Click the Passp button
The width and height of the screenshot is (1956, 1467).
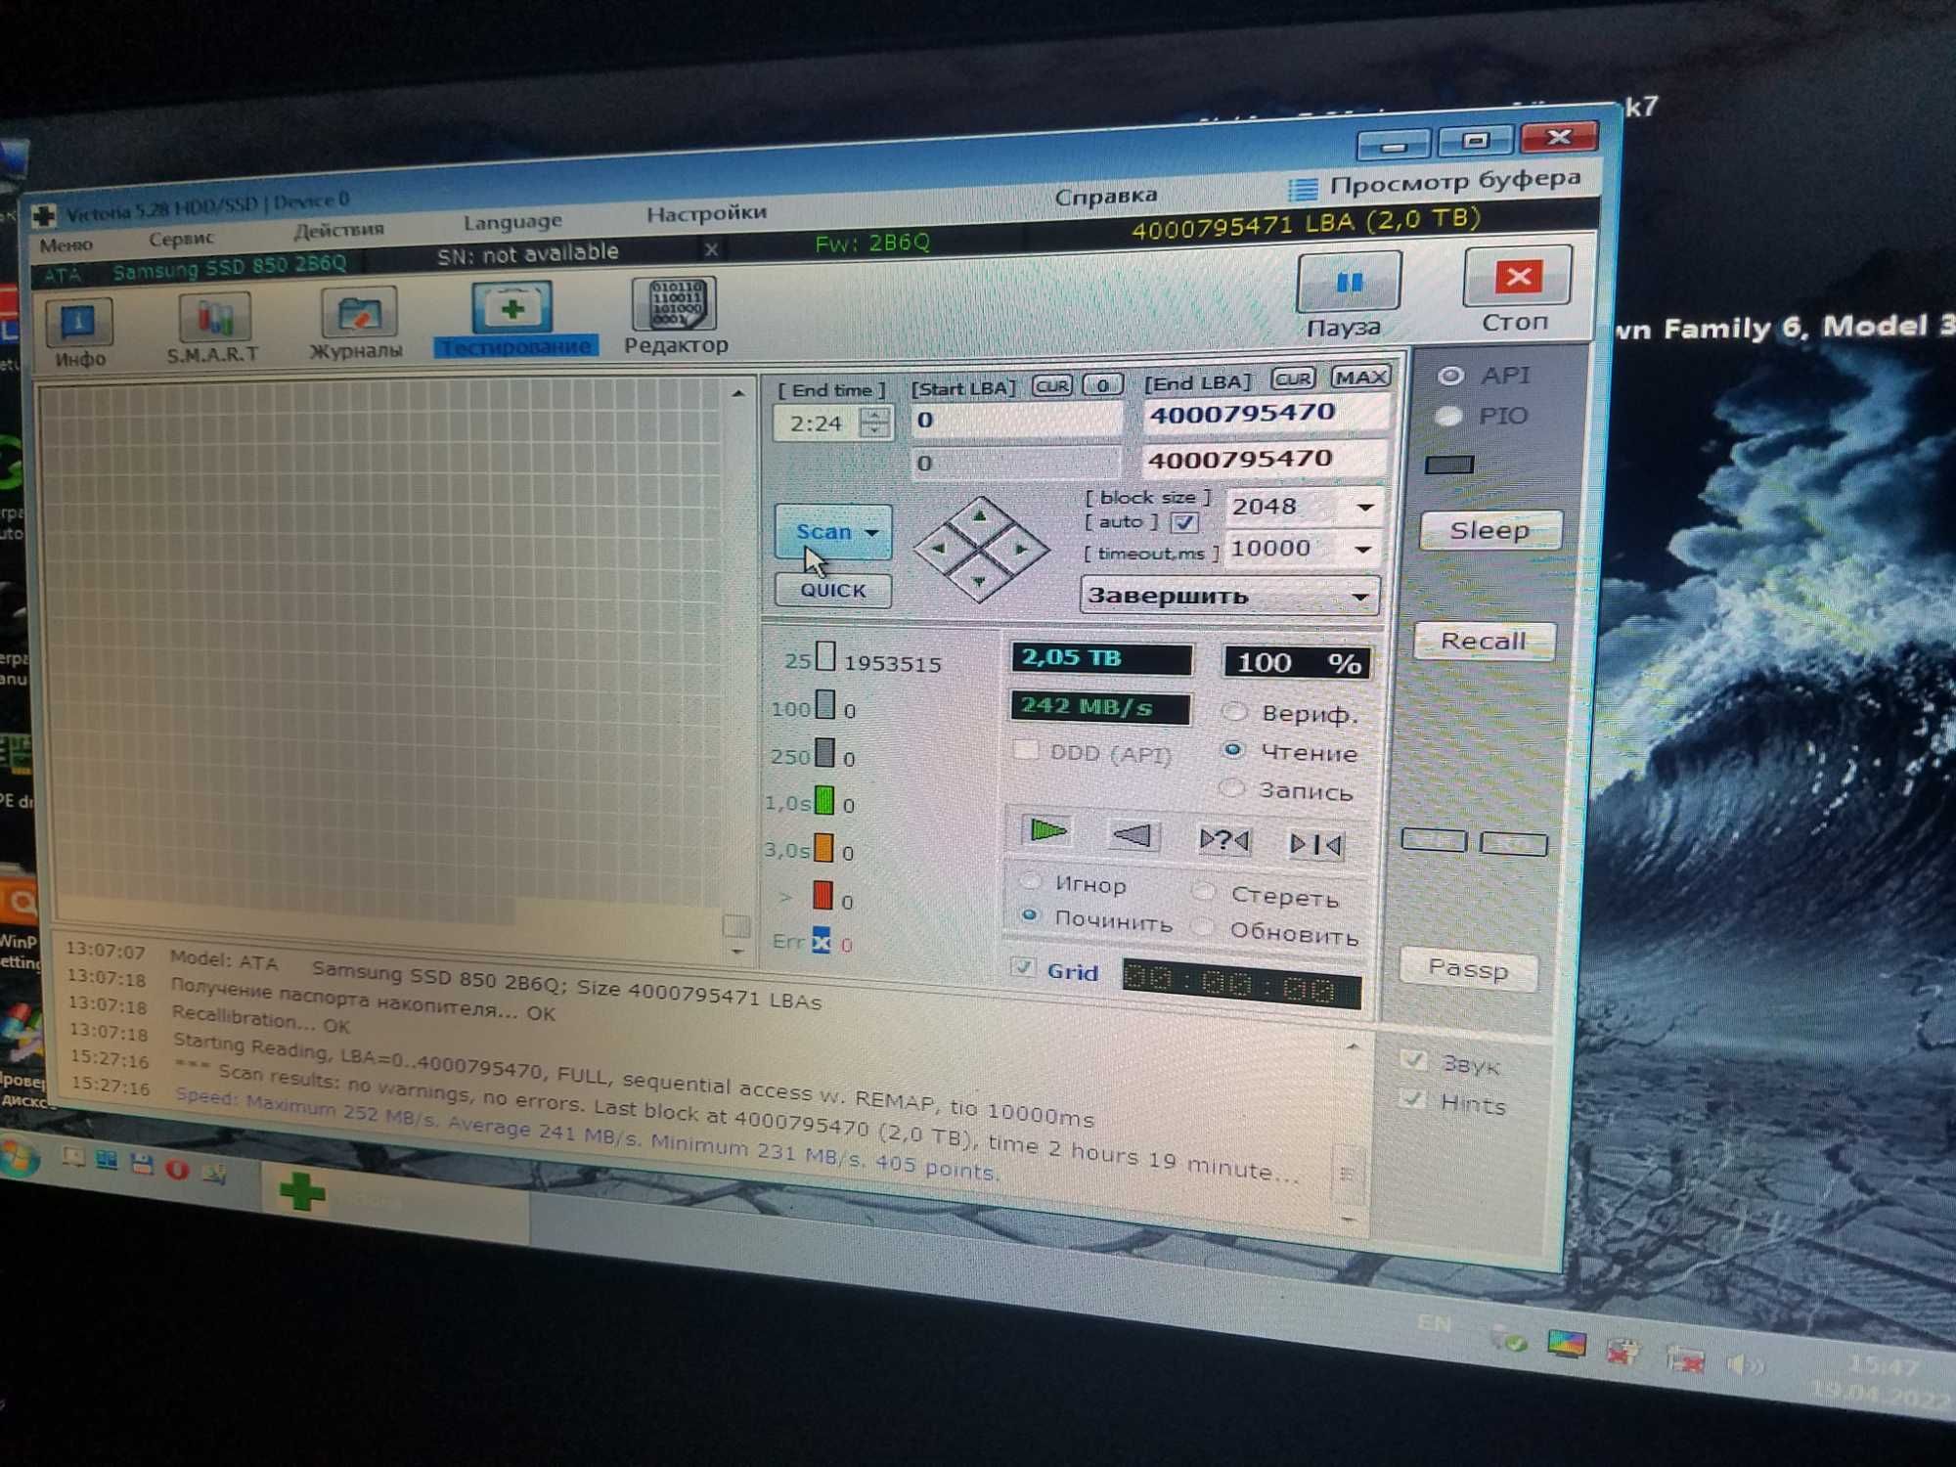(1468, 968)
